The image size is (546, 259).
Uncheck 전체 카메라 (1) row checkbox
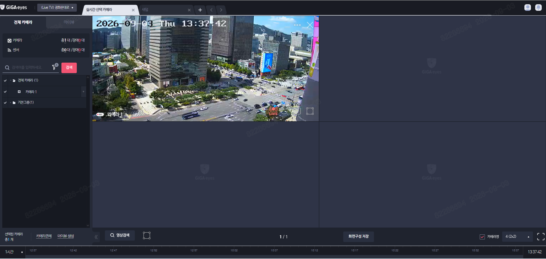(x=5, y=80)
